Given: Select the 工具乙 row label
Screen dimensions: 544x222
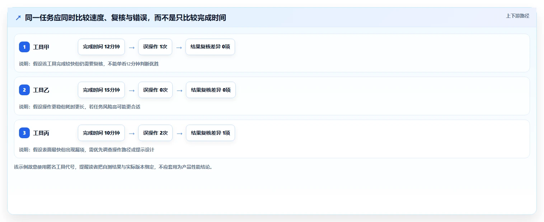Looking at the screenshot, I should coord(41,90).
